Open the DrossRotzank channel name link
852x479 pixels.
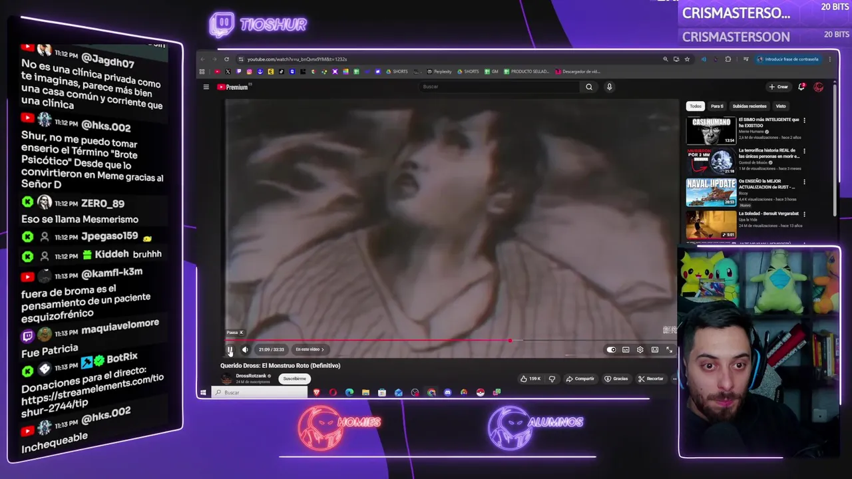pos(251,376)
